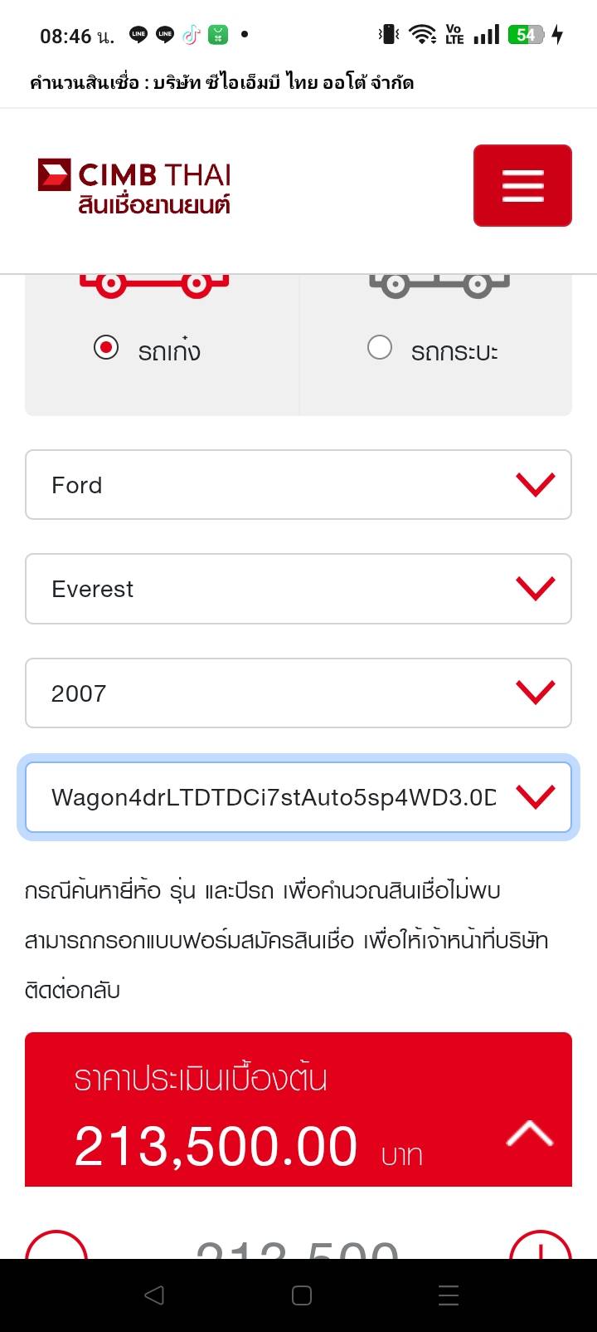Select the รถกระบะ radio button
Viewport: 597px width, 1332px height.
[380, 347]
